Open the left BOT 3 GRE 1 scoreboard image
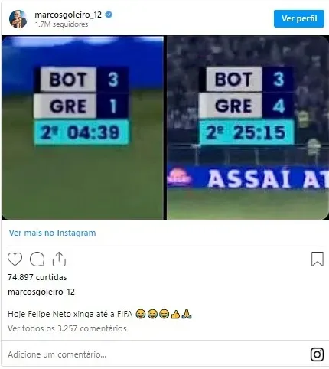This screenshot has width=329, height=369. tap(83, 128)
